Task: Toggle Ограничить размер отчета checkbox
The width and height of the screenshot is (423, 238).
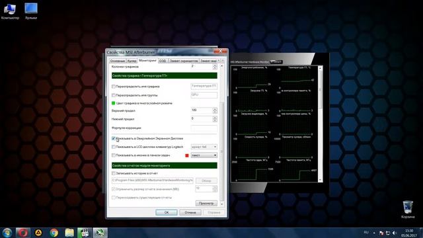Action: (x=114, y=189)
